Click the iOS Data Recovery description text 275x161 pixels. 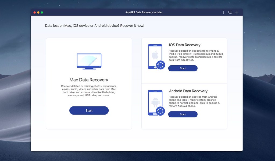(x=196, y=55)
